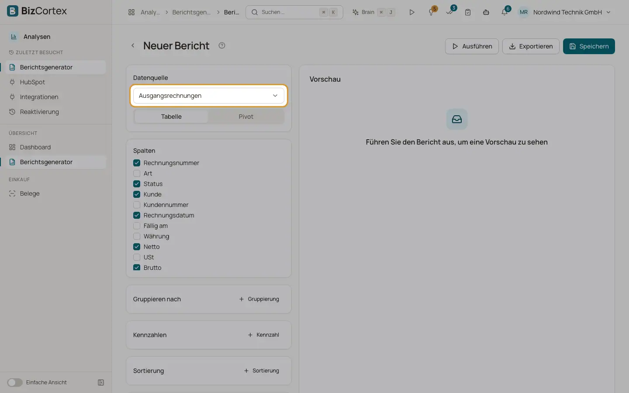Add a grouping with + Gruppierung

[x=259, y=299]
